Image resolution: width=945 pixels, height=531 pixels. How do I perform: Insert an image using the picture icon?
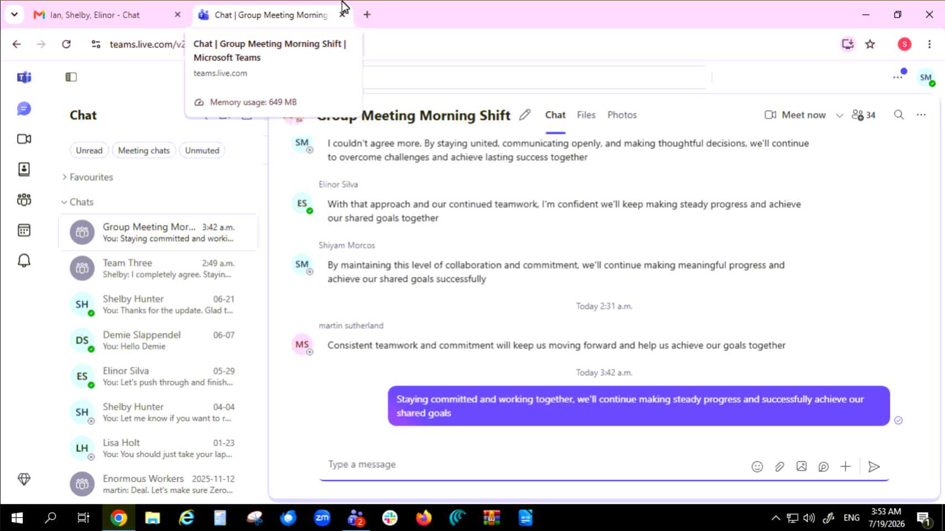(801, 467)
